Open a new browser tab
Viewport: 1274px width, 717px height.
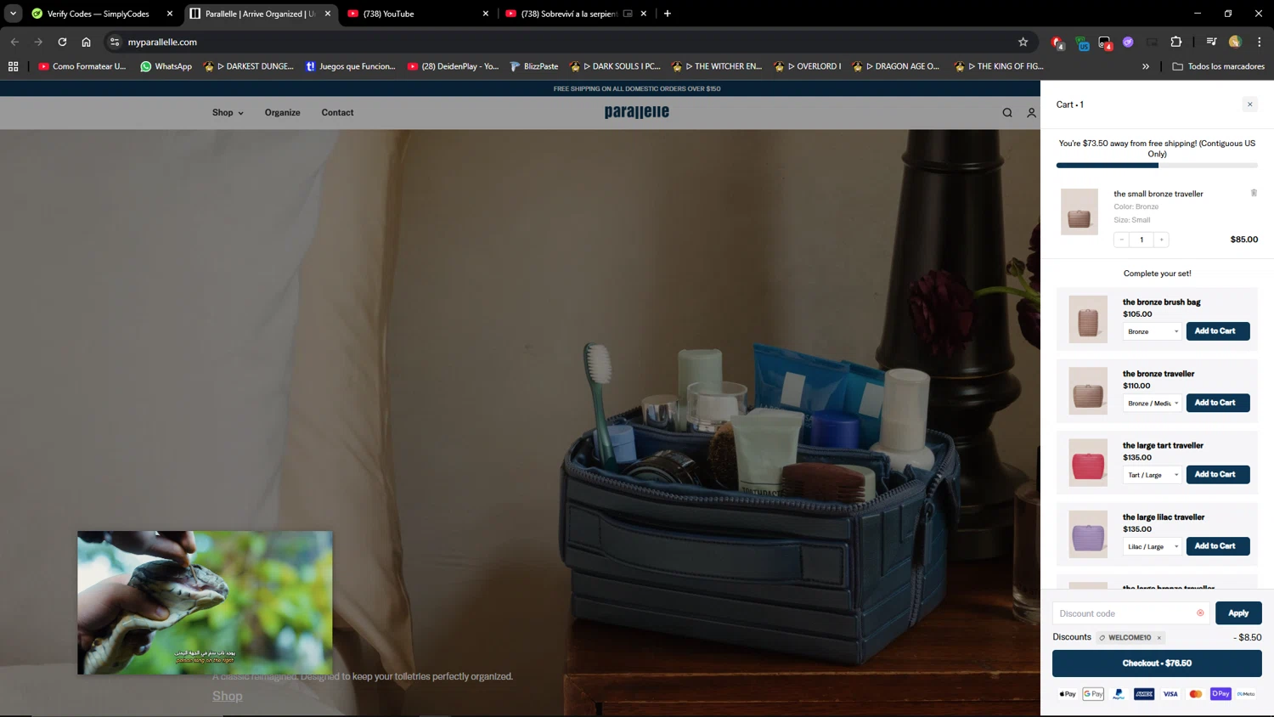pos(668,14)
